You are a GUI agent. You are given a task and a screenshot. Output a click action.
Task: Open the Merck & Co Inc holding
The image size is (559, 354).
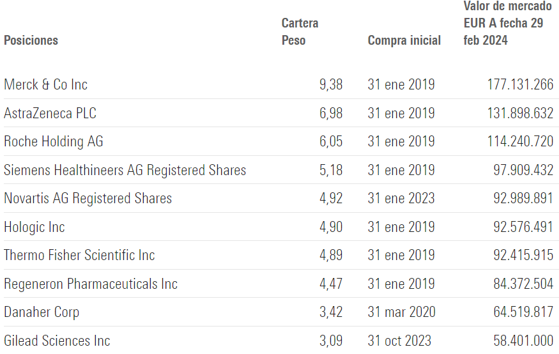pyautogui.click(x=45, y=85)
